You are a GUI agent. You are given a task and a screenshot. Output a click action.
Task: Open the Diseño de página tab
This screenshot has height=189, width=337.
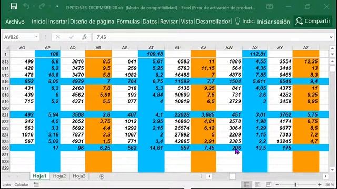pos(92,22)
